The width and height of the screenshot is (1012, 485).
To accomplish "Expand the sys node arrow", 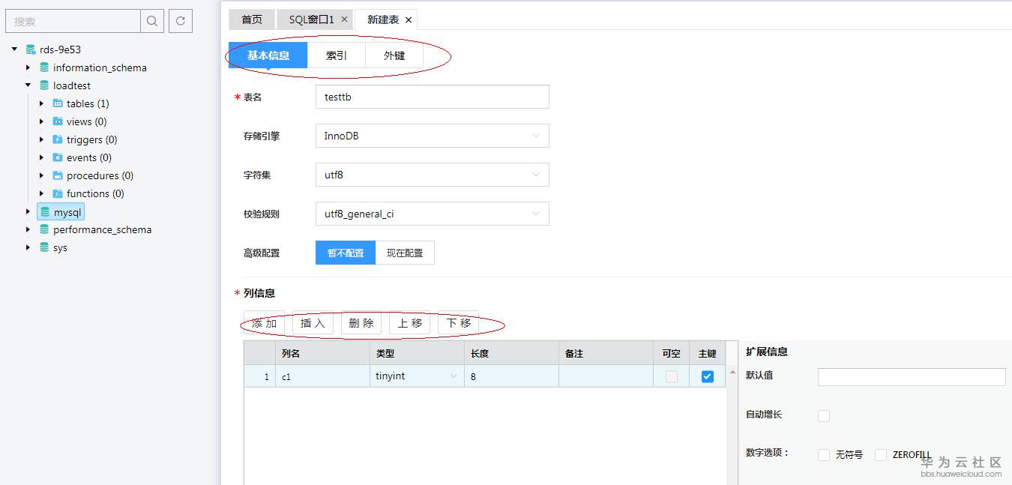I will coord(28,247).
